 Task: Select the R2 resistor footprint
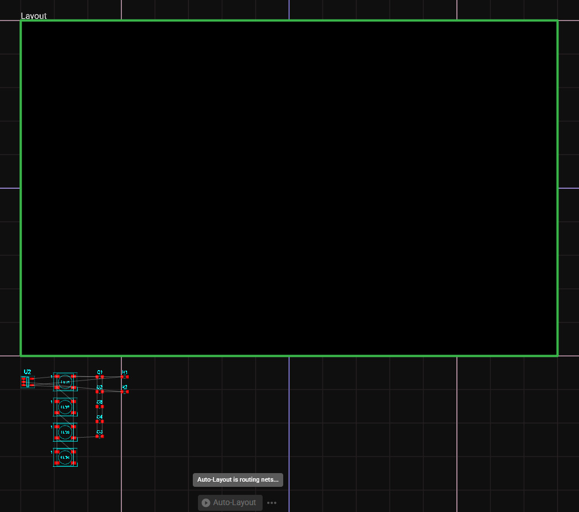click(125, 392)
